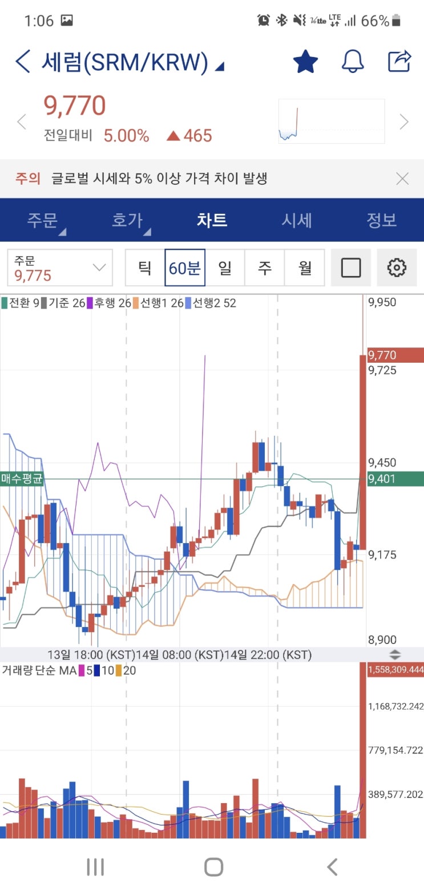424x895 pixels.
Task: Select the 차트 tab
Action: (x=212, y=220)
